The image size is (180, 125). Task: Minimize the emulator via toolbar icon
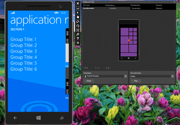(x=78, y=8)
